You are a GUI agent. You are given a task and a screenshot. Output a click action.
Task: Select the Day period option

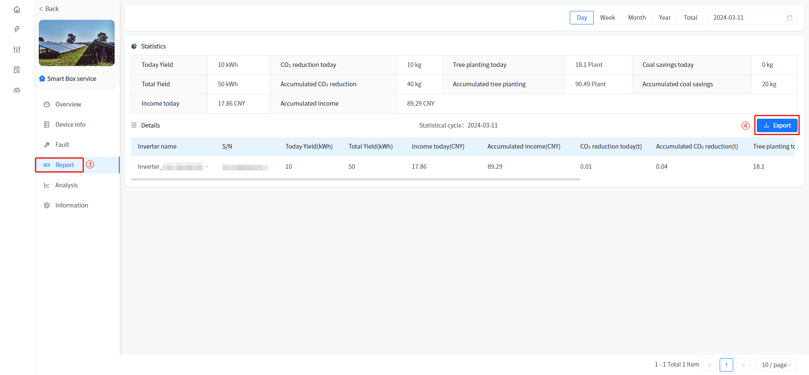(x=581, y=18)
